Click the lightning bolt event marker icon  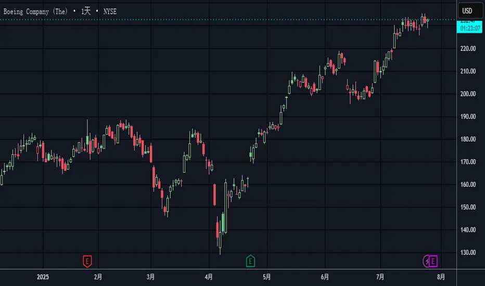click(427, 261)
